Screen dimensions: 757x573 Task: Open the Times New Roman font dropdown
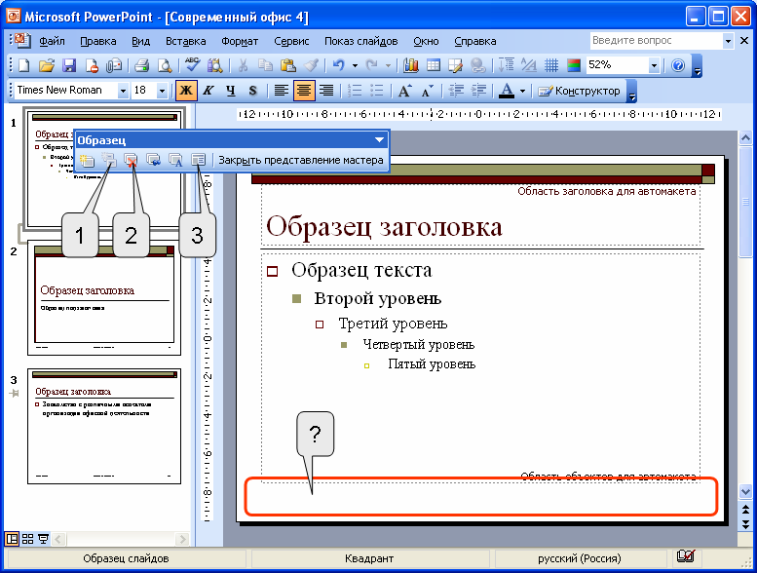pyautogui.click(x=123, y=91)
